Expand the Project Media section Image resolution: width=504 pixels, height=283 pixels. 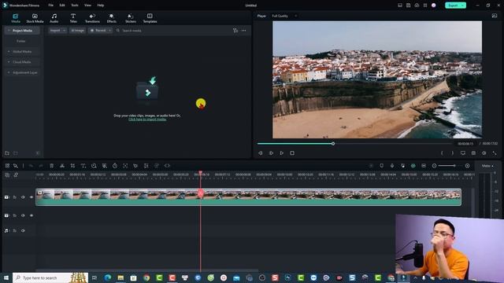[x=22, y=31]
